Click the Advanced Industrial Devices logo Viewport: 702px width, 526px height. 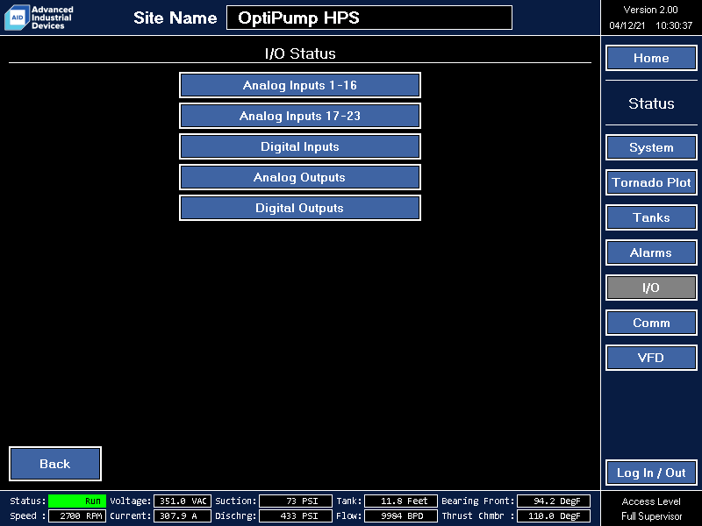39,18
